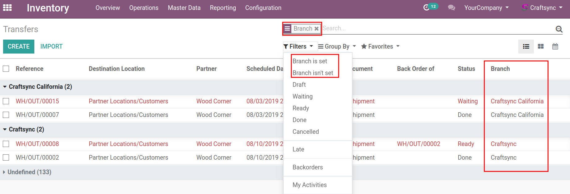Toggle the select-all checkbox in header
The image size is (570, 194).
pyautogui.click(x=6, y=69)
